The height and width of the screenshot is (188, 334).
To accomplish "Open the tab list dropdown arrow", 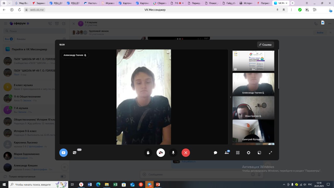I will pyautogui.click(x=10, y=3).
